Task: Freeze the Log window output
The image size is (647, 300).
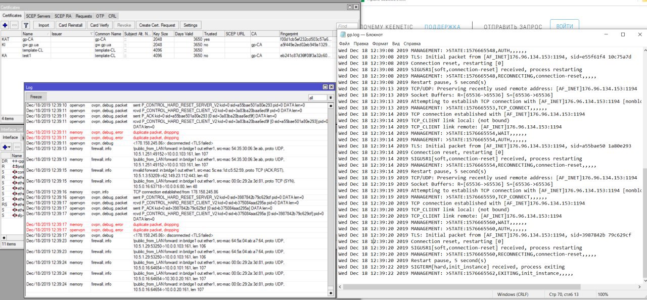Action: tap(36, 96)
